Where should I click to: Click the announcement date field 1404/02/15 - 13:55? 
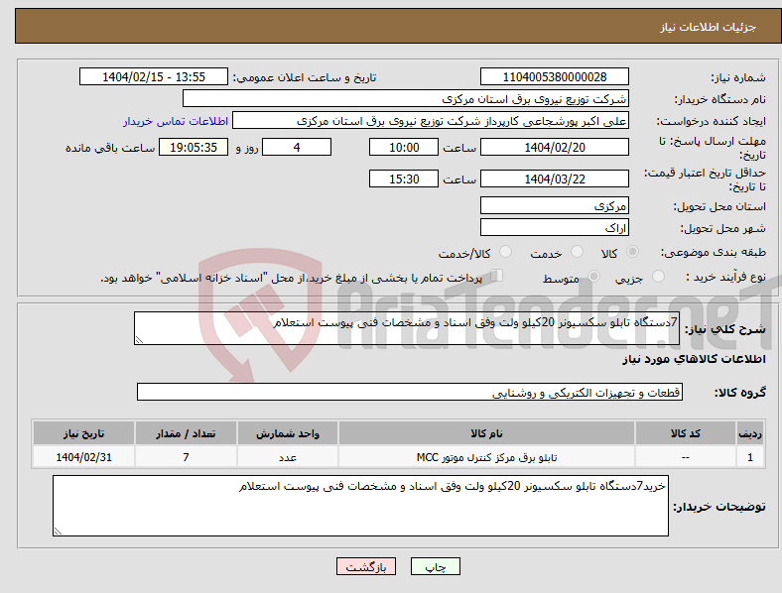[x=154, y=76]
